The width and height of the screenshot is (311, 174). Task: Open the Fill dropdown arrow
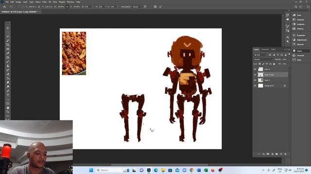click(x=288, y=64)
